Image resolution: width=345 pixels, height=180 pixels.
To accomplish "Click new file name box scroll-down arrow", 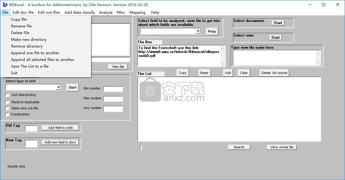I will click(x=318, y=63).
